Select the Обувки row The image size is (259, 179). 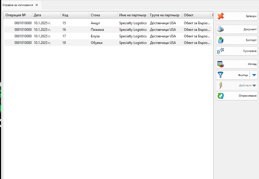97,43
